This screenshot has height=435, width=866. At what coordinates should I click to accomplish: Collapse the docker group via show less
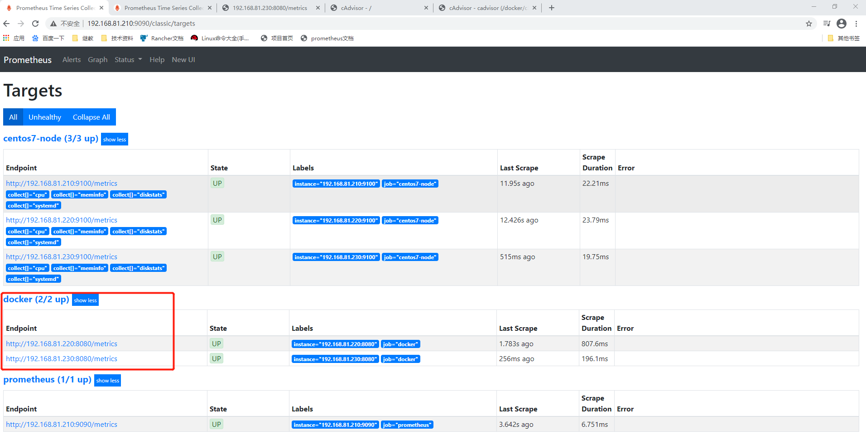tap(85, 300)
